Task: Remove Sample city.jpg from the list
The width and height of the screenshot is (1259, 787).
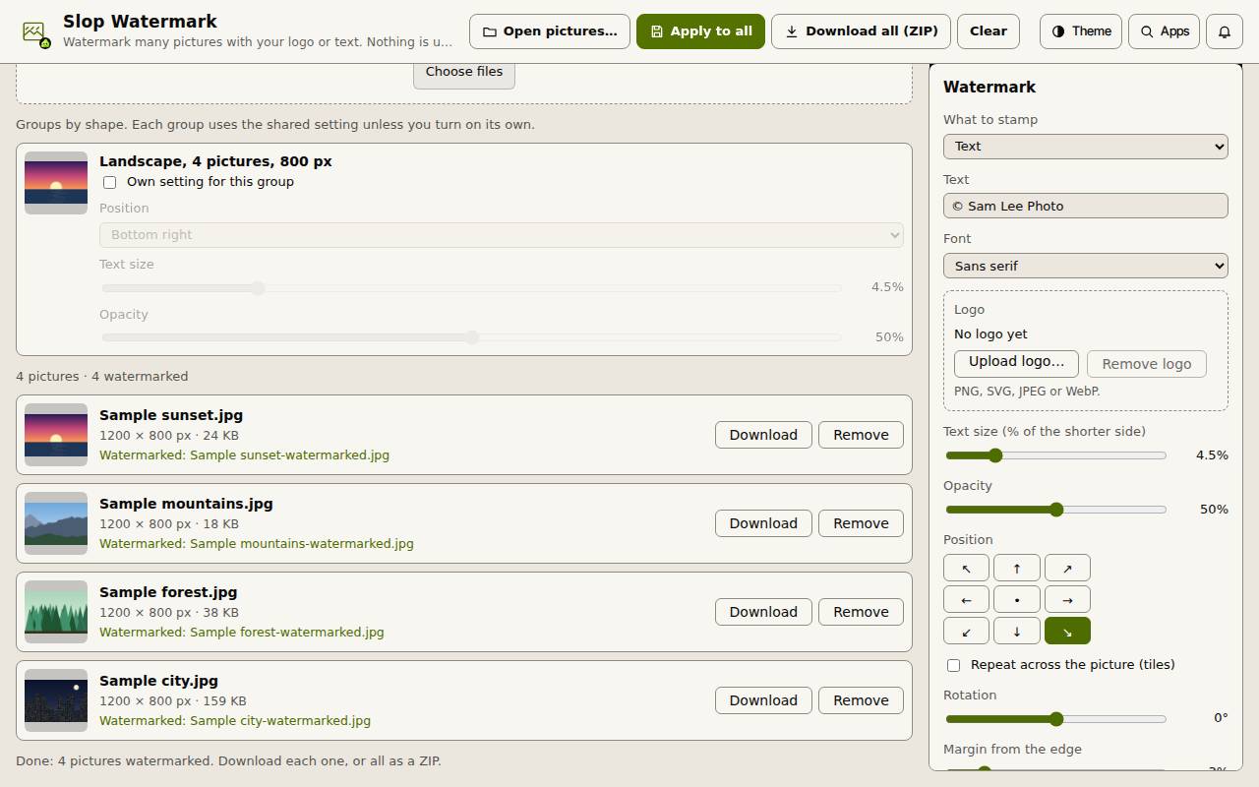Action: 861,700
